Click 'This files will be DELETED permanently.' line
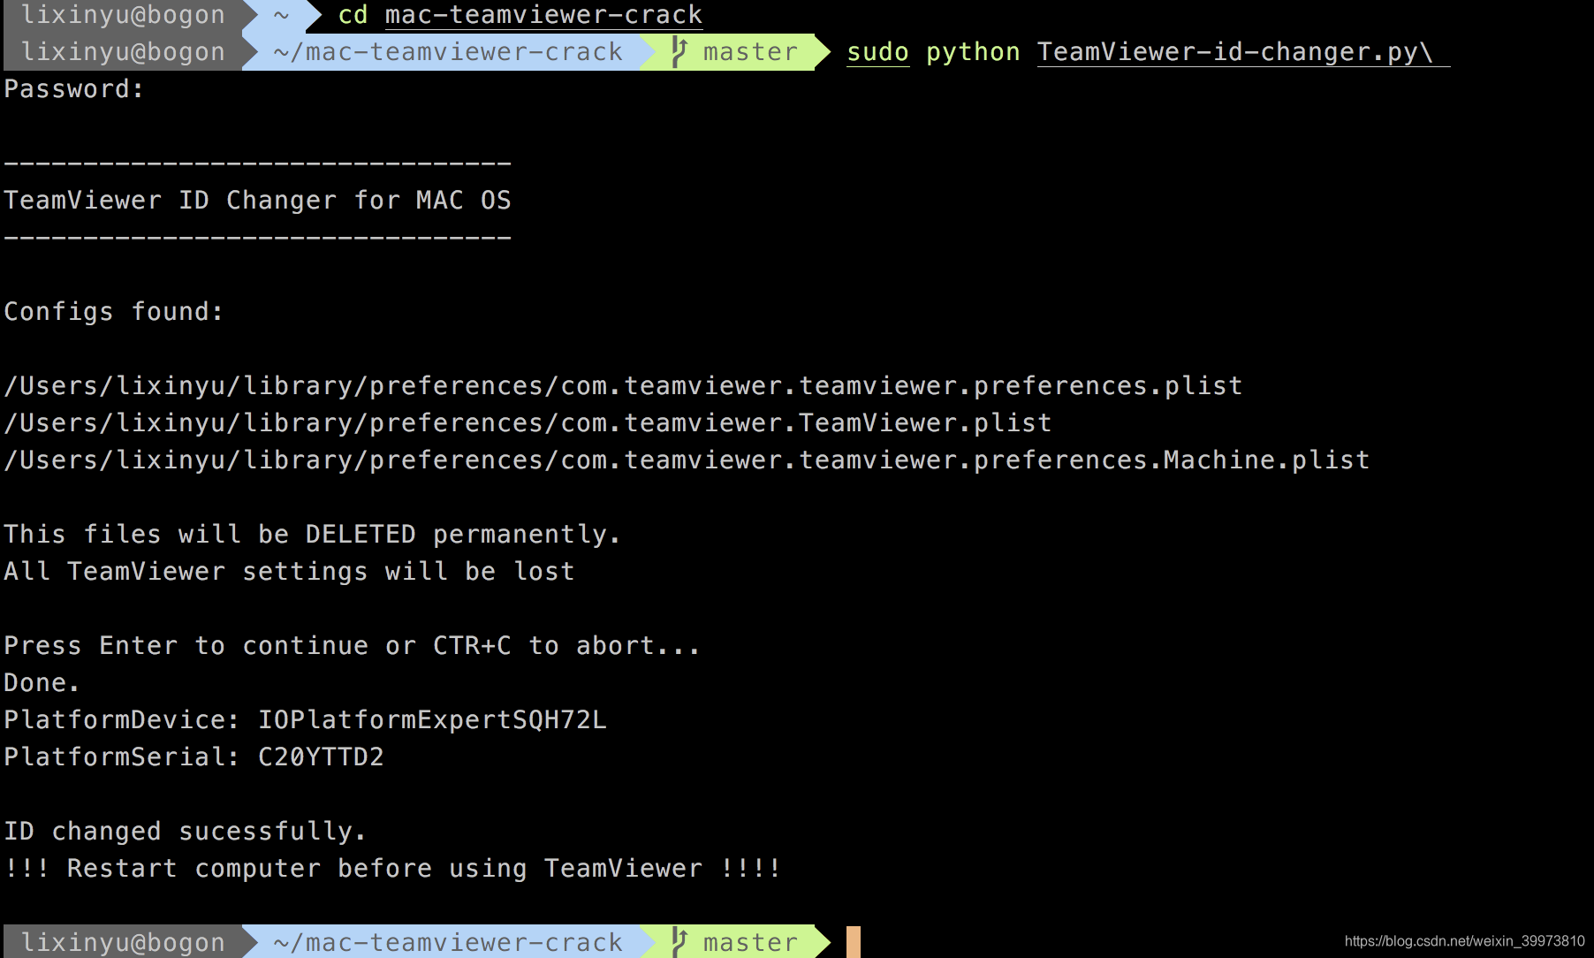 312,535
